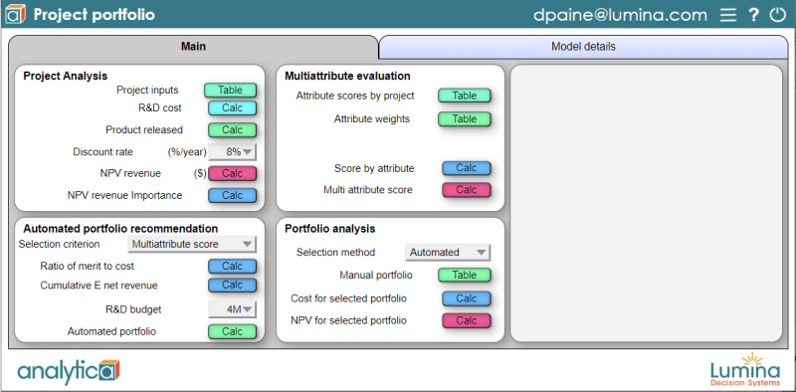Click the power logout icon
This screenshot has width=796, height=392.
pos(778,15)
